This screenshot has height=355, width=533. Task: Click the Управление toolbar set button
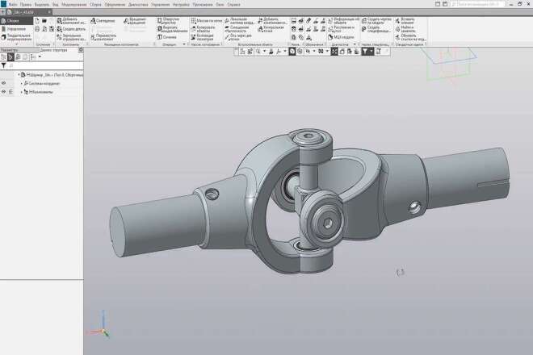coord(16,29)
